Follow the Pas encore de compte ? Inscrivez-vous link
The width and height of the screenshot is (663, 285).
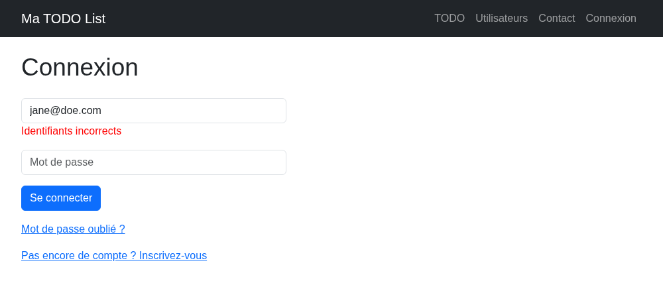click(114, 255)
